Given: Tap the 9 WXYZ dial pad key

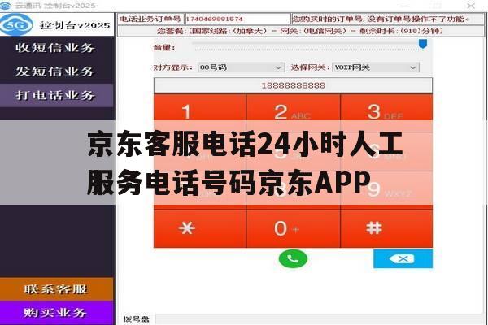Looking at the screenshot, I should tap(386, 188).
